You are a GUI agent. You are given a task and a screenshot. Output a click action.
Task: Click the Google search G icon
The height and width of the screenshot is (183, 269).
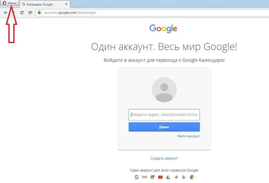(x=136, y=177)
